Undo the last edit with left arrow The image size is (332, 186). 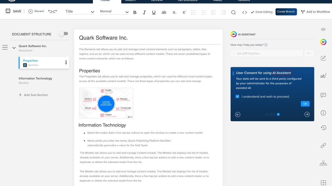pyautogui.click(x=50, y=11)
